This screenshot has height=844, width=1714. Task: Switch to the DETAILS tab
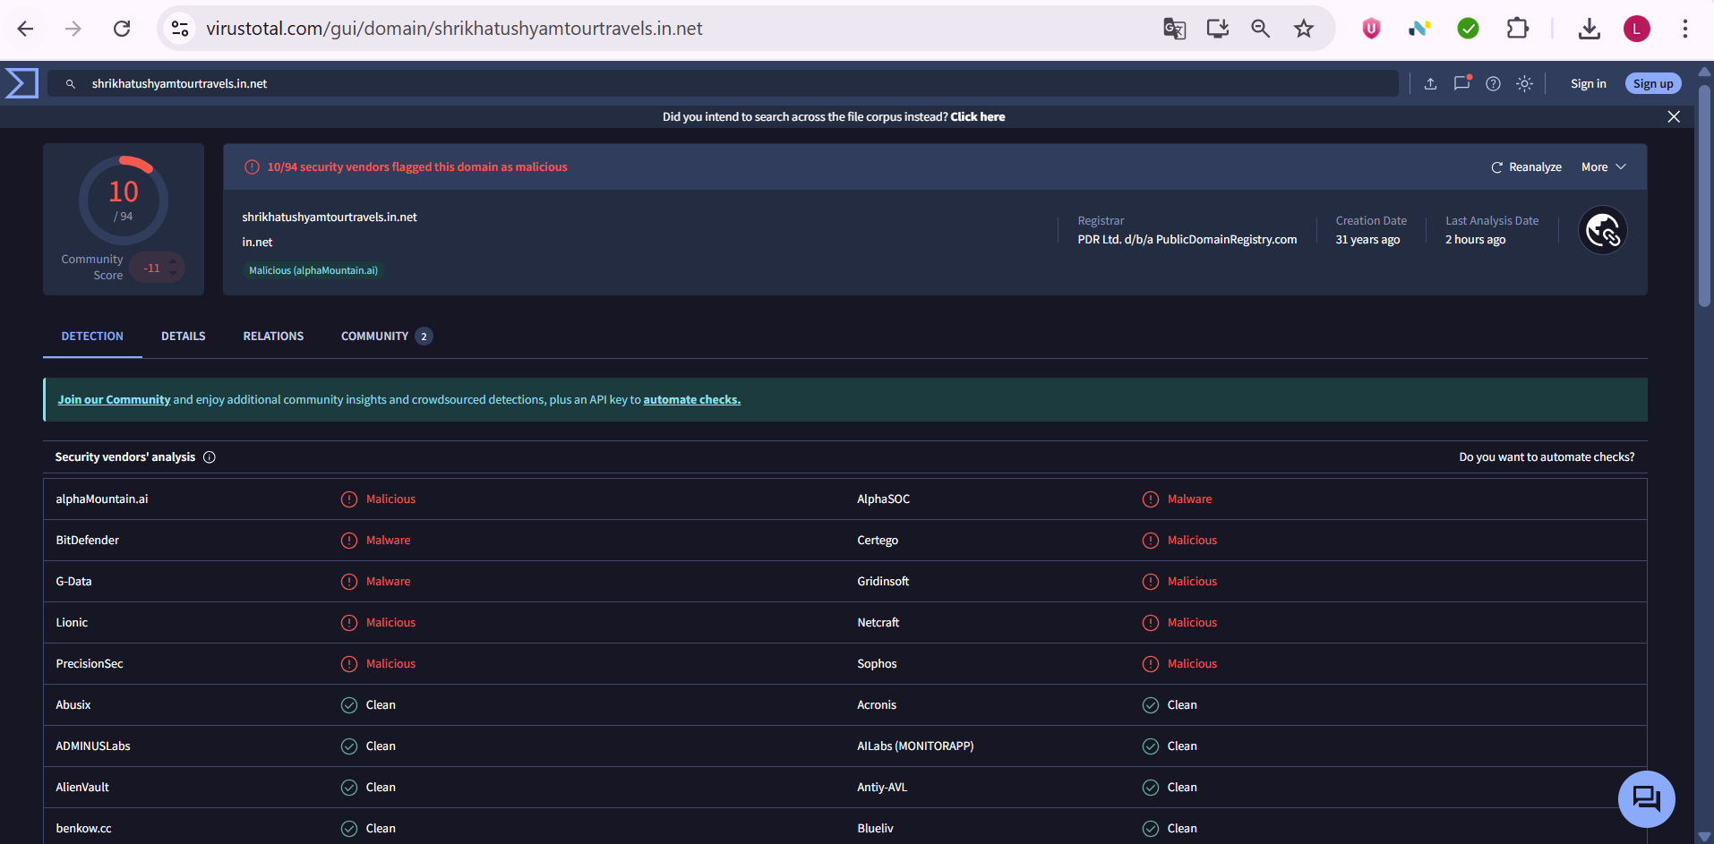(x=183, y=337)
